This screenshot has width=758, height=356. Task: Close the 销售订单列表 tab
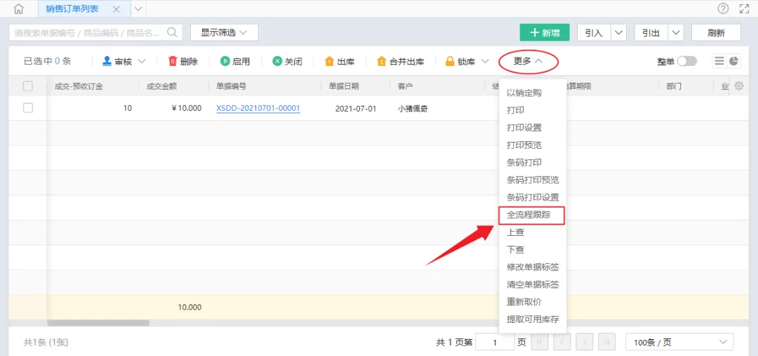(116, 9)
